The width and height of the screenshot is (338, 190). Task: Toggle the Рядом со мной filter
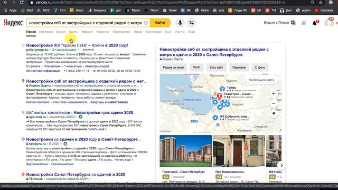tap(173, 68)
